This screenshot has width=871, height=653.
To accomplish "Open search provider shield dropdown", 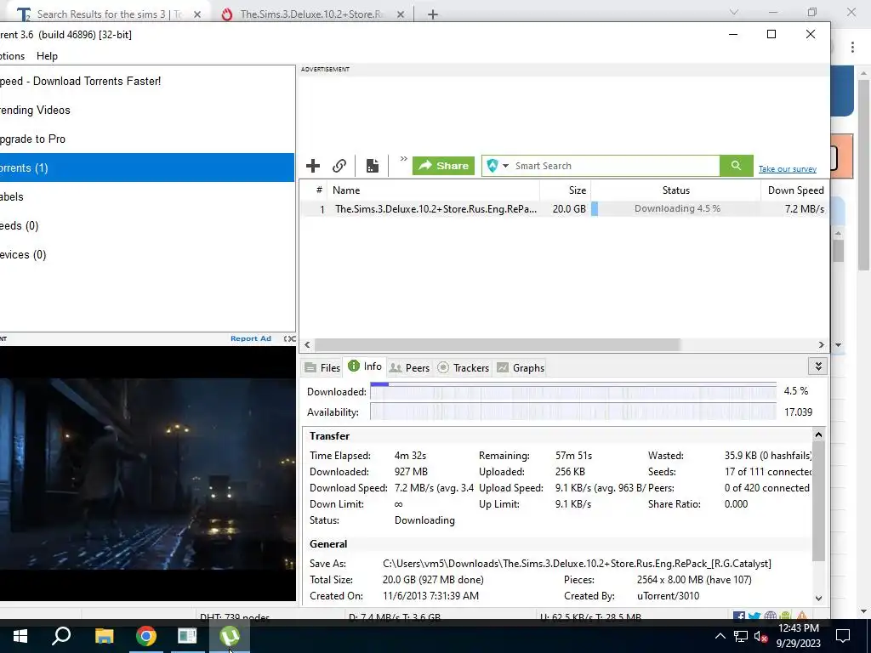I will [498, 166].
